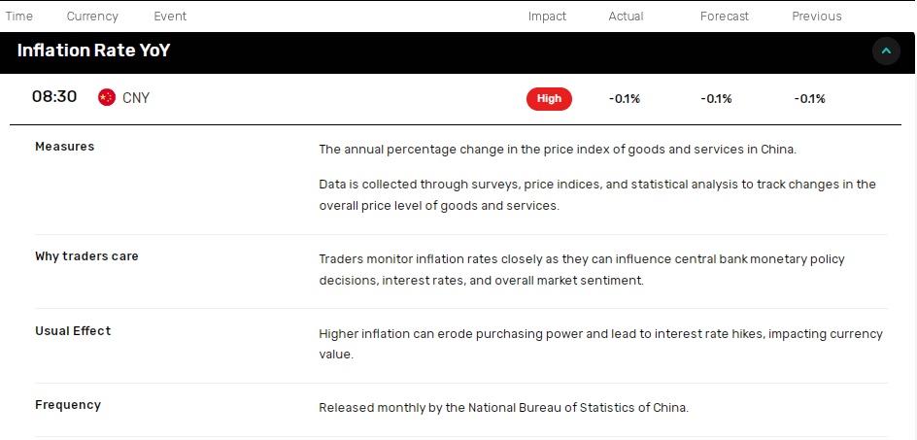Click the Event column header
The height and width of the screenshot is (440, 917).
pos(170,17)
